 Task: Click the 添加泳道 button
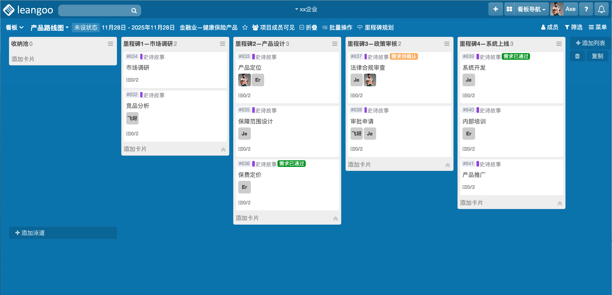30,233
